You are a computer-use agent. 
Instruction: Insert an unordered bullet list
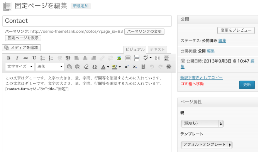coord(42,58)
